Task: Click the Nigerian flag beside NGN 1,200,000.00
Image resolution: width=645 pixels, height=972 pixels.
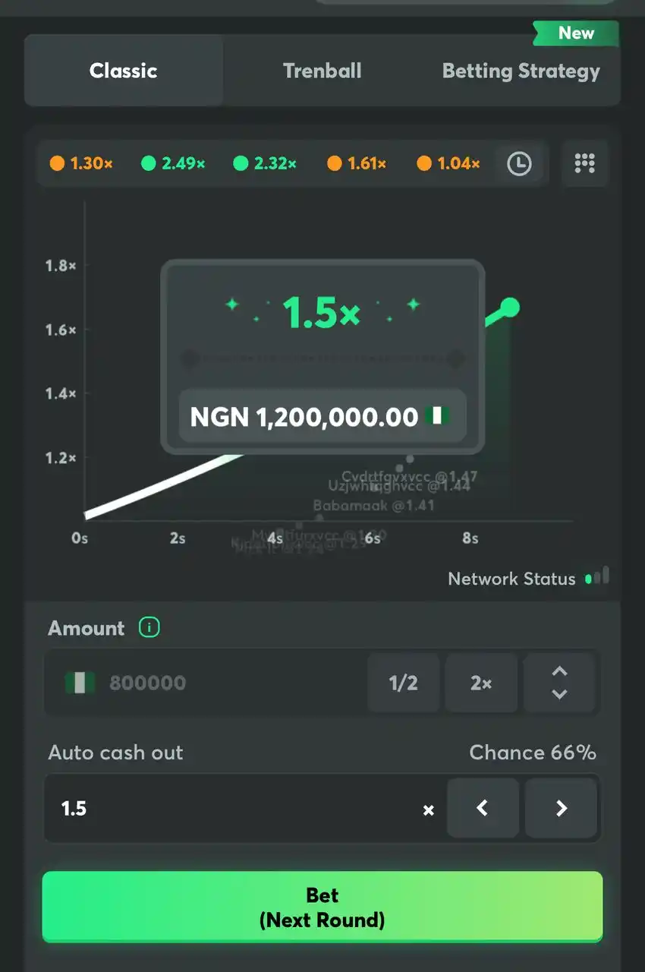Action: point(437,416)
